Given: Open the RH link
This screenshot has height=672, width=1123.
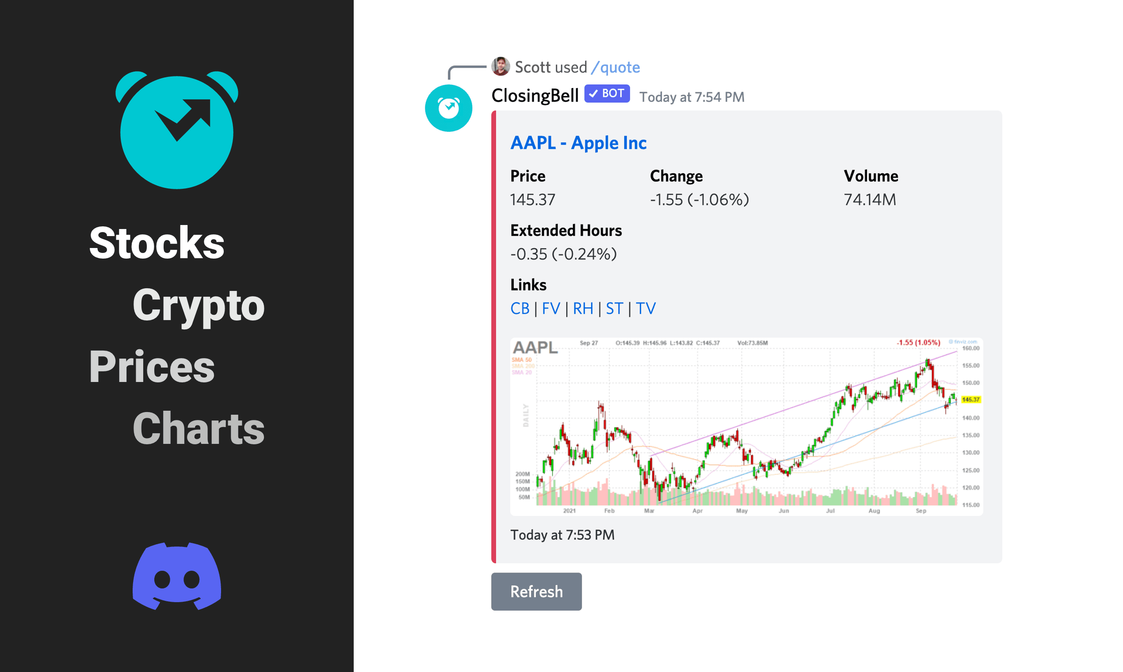Looking at the screenshot, I should tap(583, 309).
